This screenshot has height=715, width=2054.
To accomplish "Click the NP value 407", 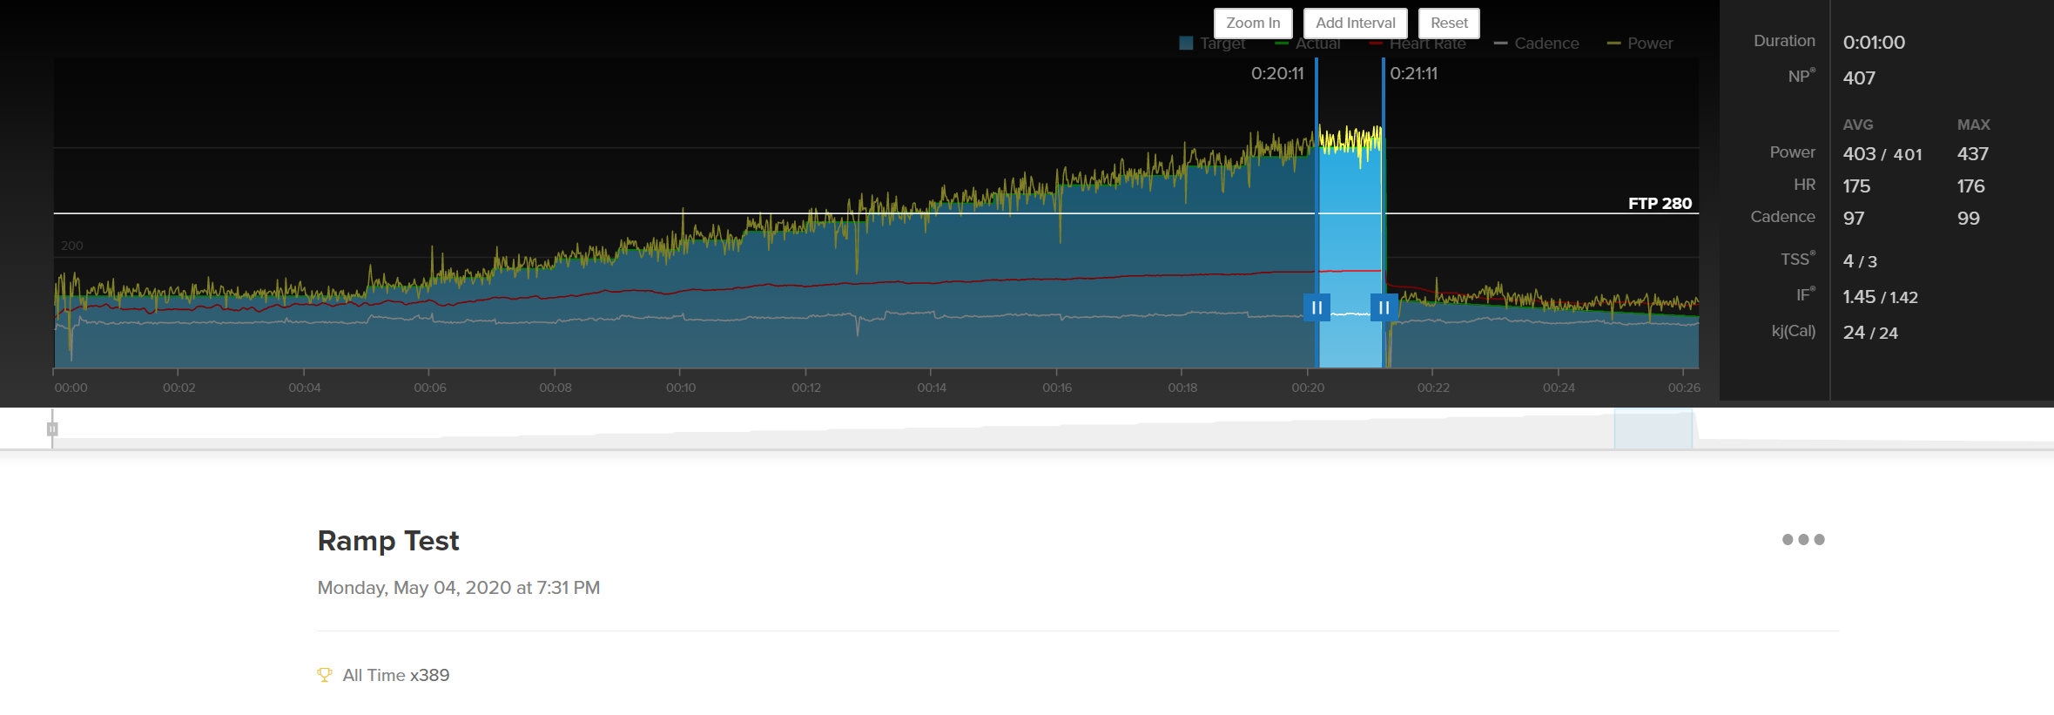I will [1859, 78].
